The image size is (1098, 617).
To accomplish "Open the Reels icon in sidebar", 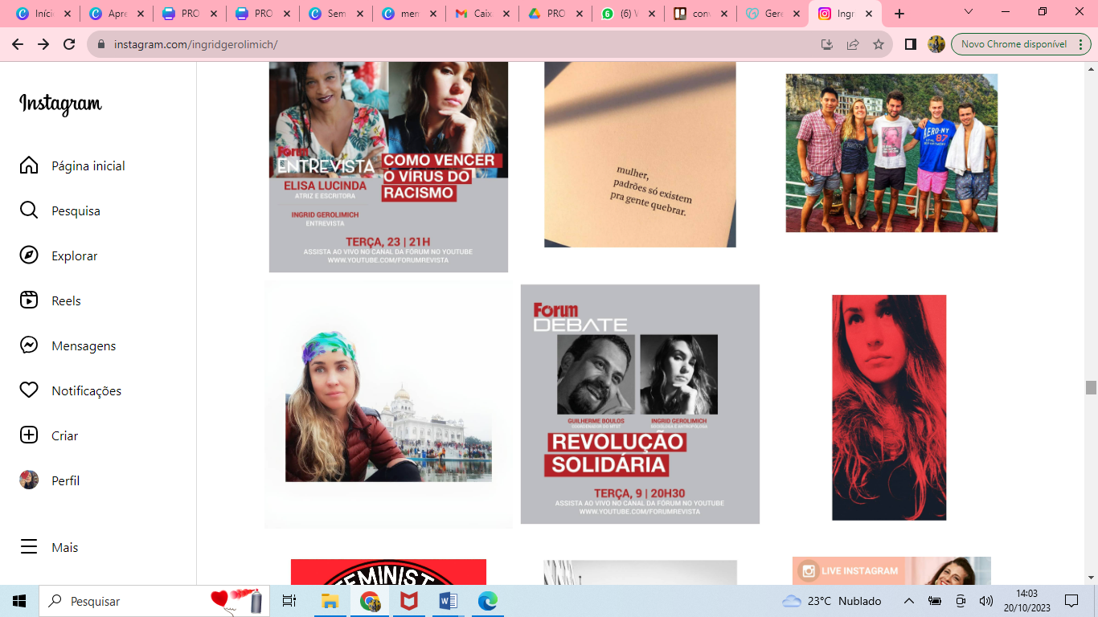I will 29,300.
